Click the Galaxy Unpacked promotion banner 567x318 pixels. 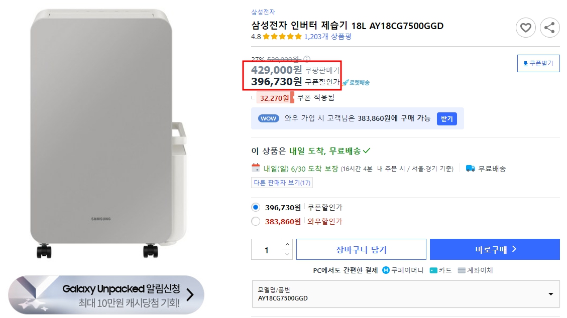[x=106, y=295]
